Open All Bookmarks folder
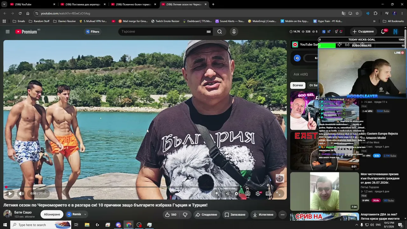 [x=393, y=21]
